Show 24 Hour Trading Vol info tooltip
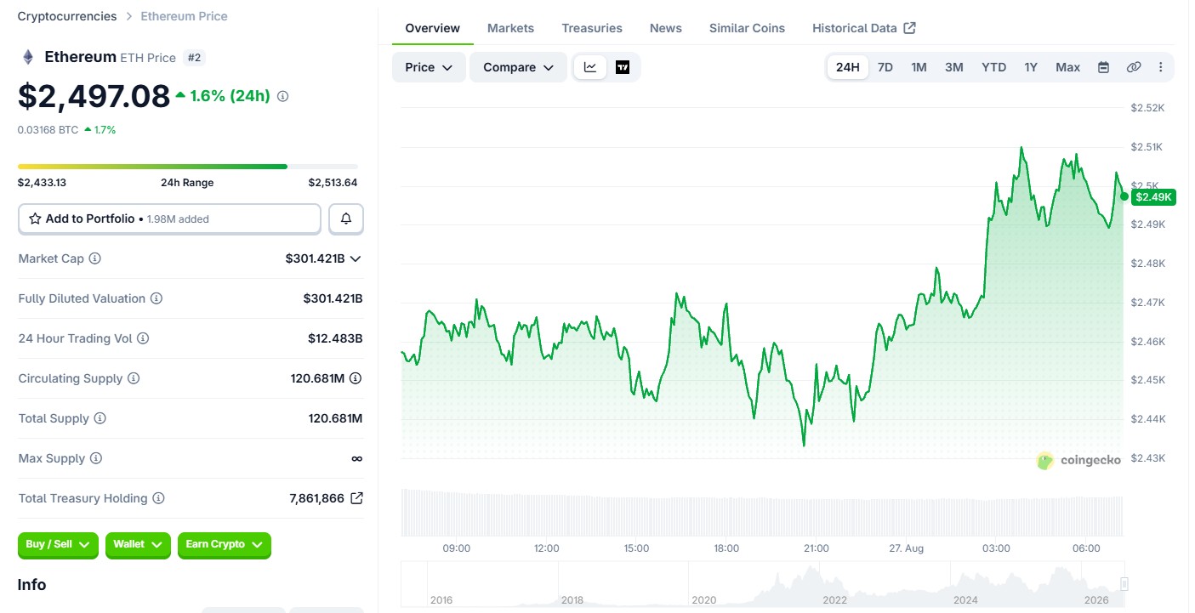1195x613 pixels. pos(143,338)
